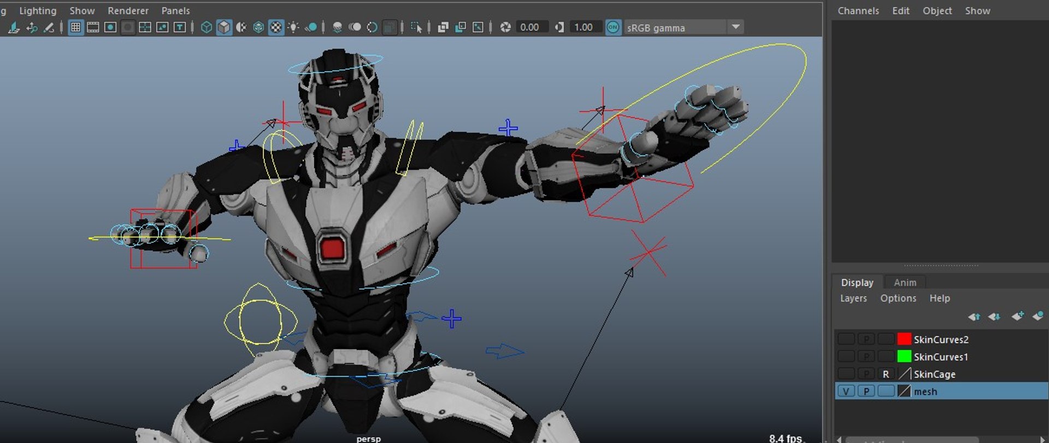Screen dimensions: 1049x443
Task: Toggle multisample anti-aliasing icon
Action: [x=372, y=27]
